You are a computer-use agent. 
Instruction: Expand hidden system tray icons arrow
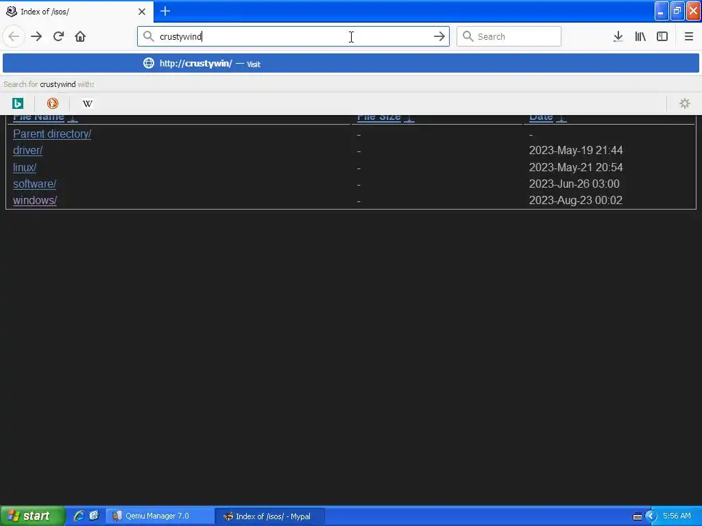coord(651,516)
